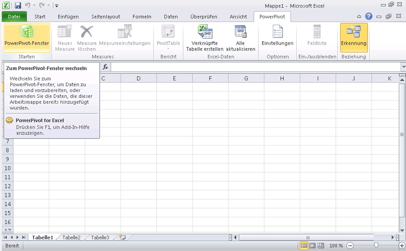406x251 pixels.
Task: Select Normal view in status bar
Action: click(x=304, y=246)
